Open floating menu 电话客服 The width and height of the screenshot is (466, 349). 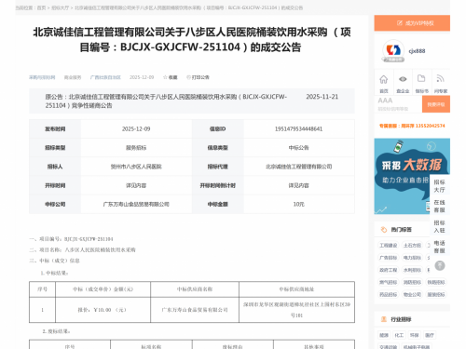tap(439, 247)
